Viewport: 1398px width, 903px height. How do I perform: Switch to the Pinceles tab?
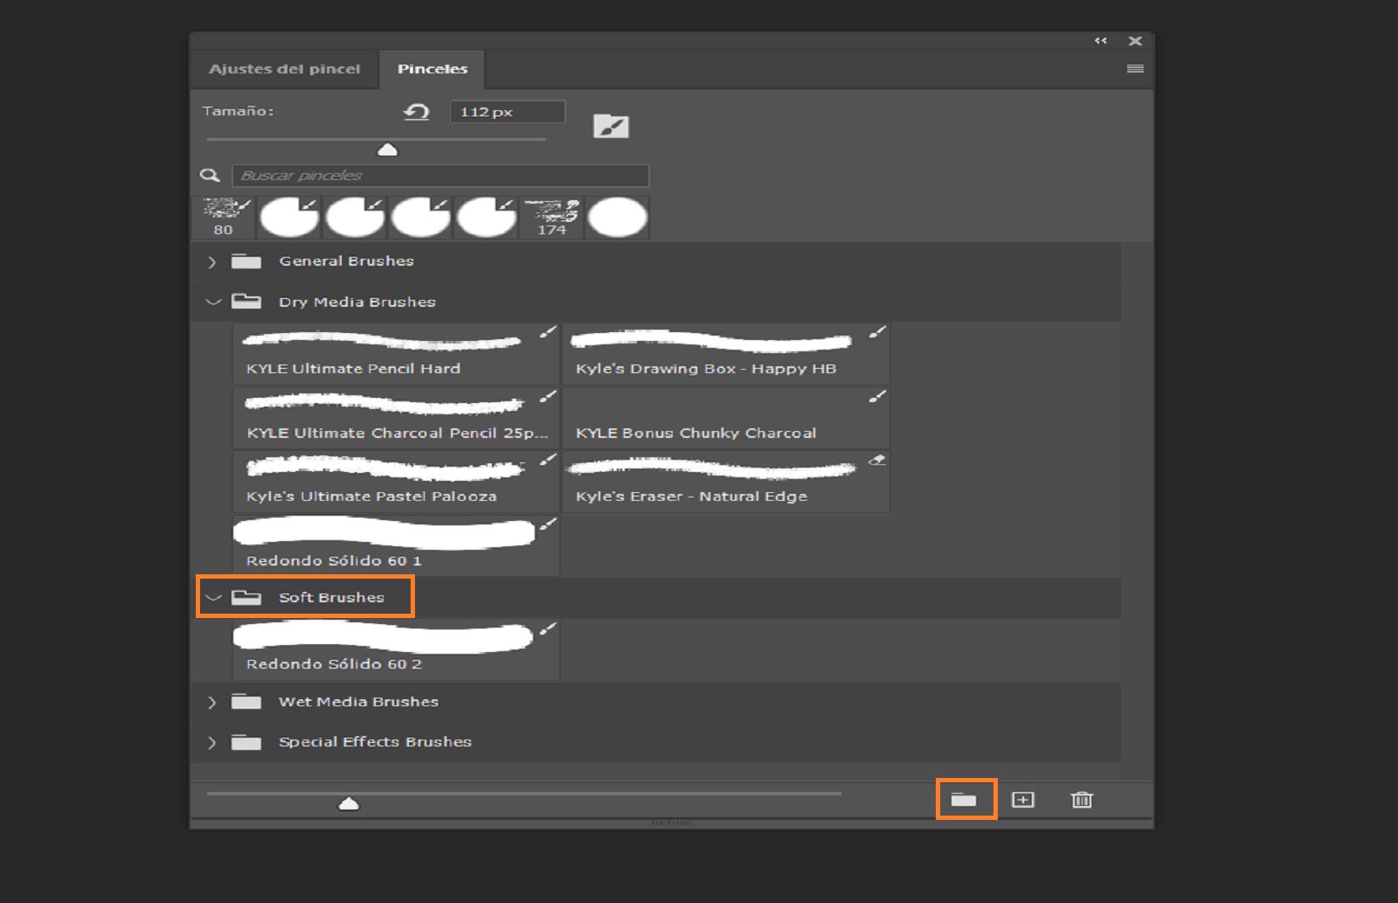(432, 68)
